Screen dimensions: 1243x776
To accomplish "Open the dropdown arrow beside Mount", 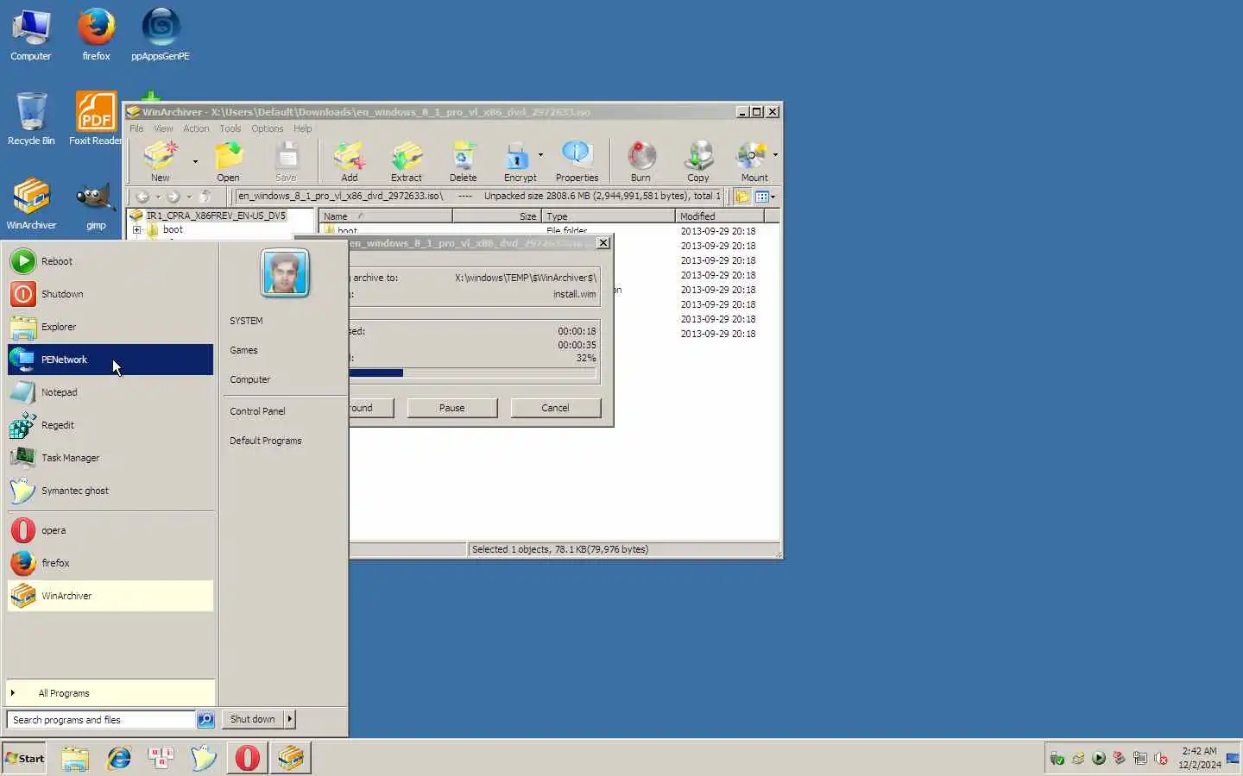I will [x=775, y=155].
